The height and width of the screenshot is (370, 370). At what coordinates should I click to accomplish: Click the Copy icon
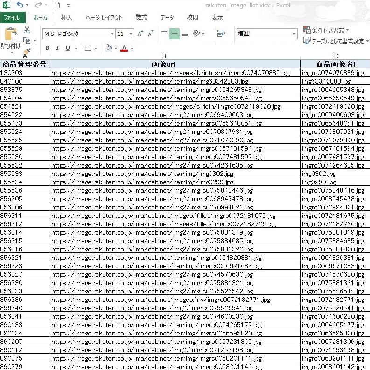(27, 41)
